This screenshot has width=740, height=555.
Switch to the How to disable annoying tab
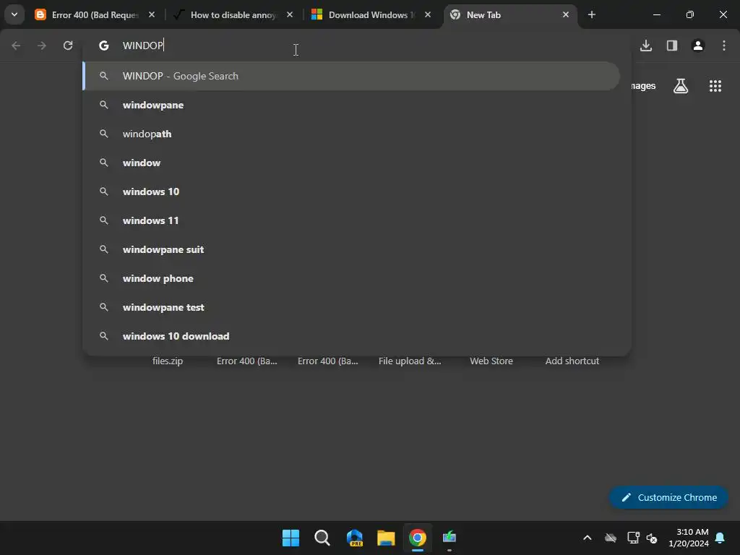[x=233, y=14]
